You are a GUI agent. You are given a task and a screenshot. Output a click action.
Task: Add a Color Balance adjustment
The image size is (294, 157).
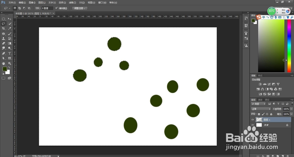pos(262,89)
